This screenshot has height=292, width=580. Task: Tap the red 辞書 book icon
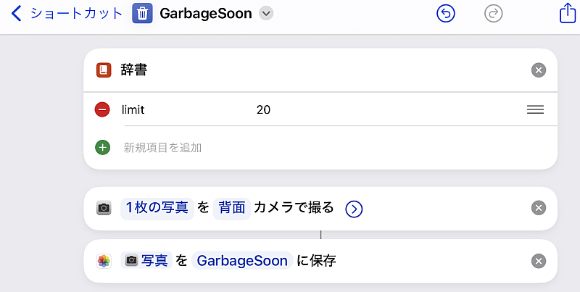[104, 70]
